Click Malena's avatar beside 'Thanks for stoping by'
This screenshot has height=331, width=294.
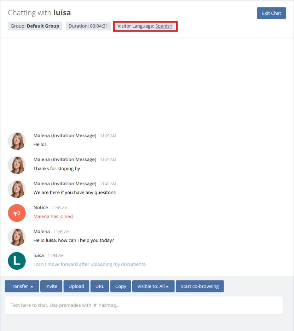point(17,165)
